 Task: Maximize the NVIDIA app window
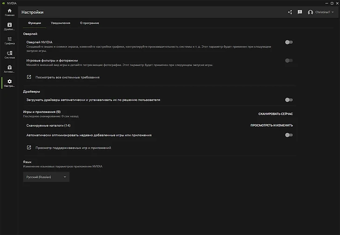332,3
